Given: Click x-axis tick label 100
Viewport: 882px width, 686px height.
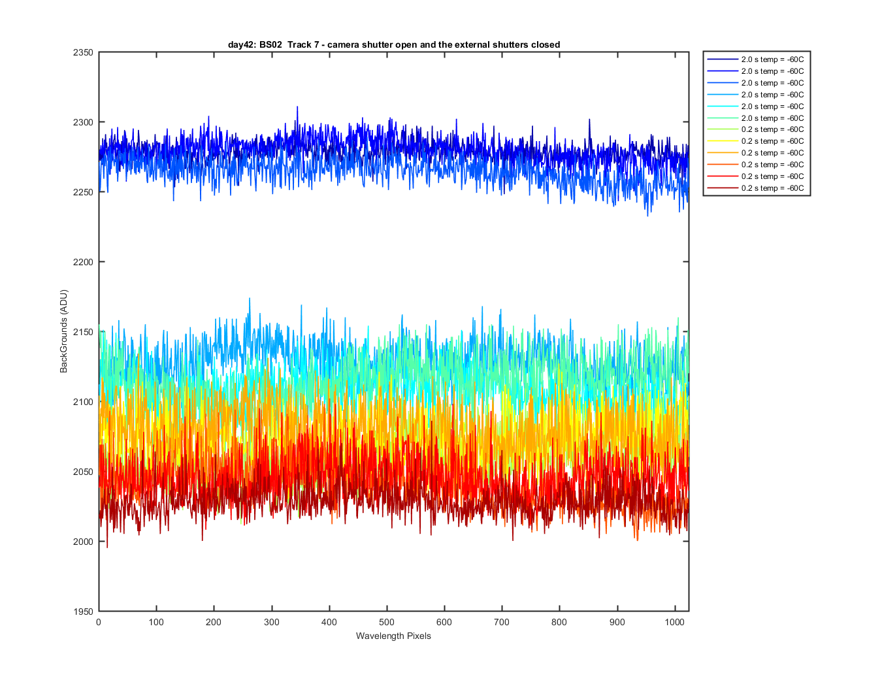Looking at the screenshot, I should (156, 622).
